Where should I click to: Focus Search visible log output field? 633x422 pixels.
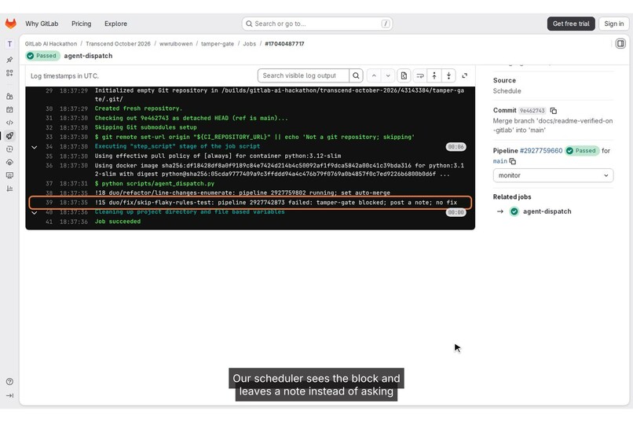pos(303,75)
